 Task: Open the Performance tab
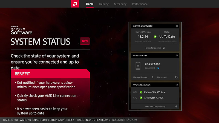140,4
